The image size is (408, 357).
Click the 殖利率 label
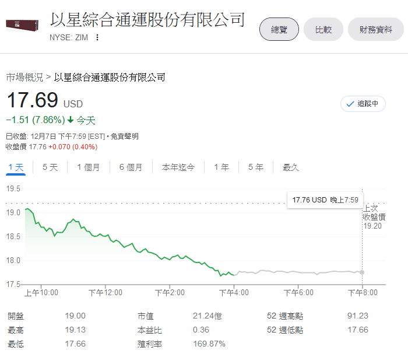coord(150,344)
